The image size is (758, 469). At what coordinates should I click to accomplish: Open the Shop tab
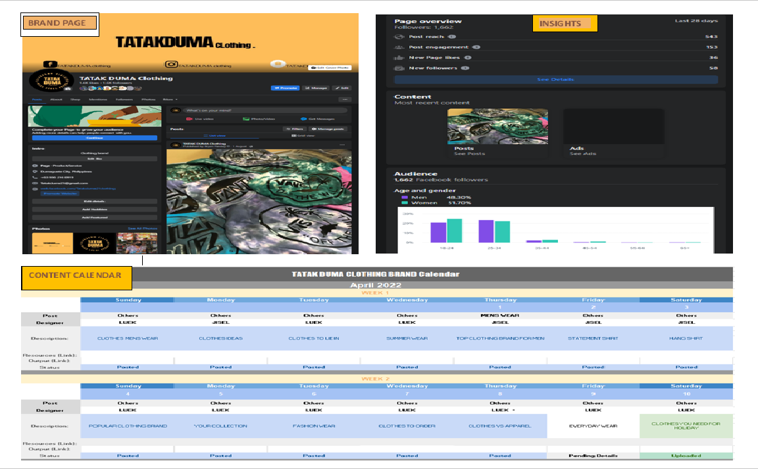click(x=76, y=99)
